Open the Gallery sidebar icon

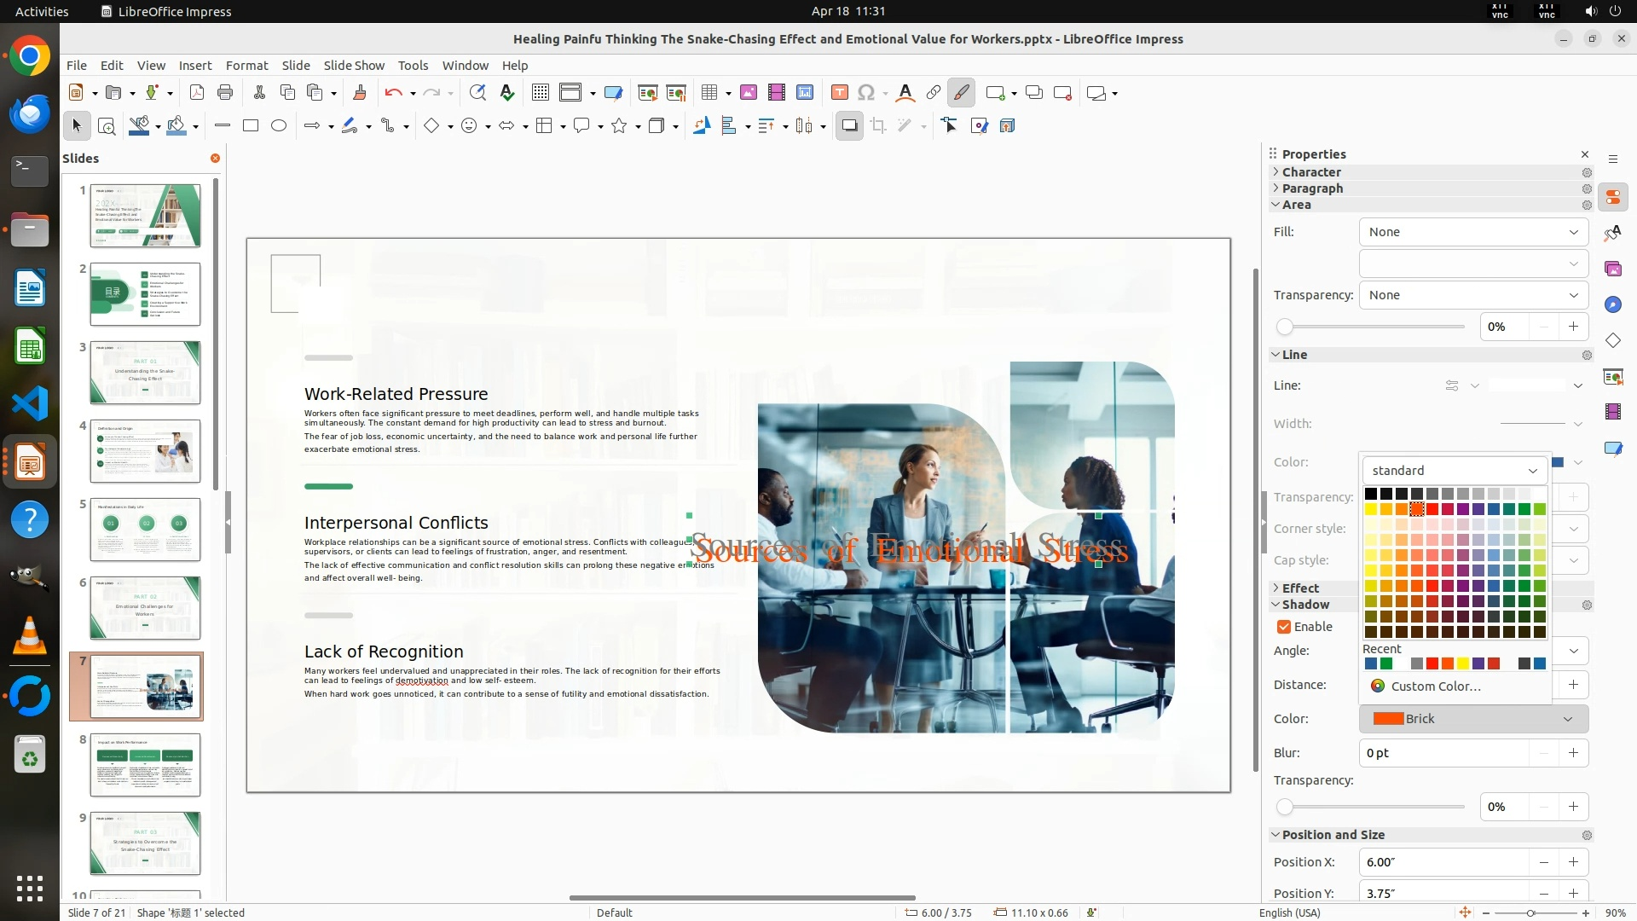point(1612,269)
